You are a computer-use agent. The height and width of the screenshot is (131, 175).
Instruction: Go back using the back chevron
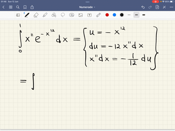(3, 7)
